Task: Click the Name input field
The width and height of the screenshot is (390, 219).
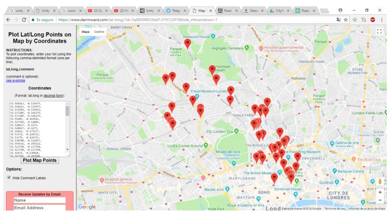Action: pos(39,200)
